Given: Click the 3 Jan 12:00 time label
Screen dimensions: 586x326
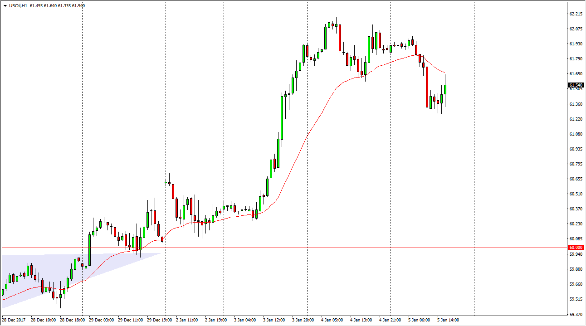Looking at the screenshot, I should [x=274, y=320].
